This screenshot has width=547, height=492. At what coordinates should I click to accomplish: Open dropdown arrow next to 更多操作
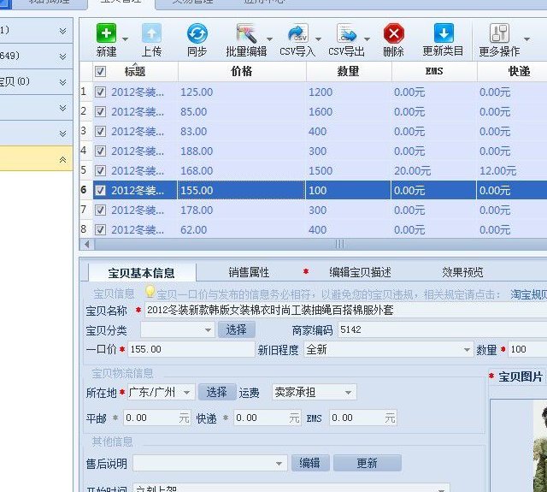526,39
